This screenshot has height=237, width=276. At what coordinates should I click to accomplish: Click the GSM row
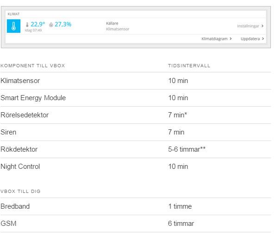[135, 224]
